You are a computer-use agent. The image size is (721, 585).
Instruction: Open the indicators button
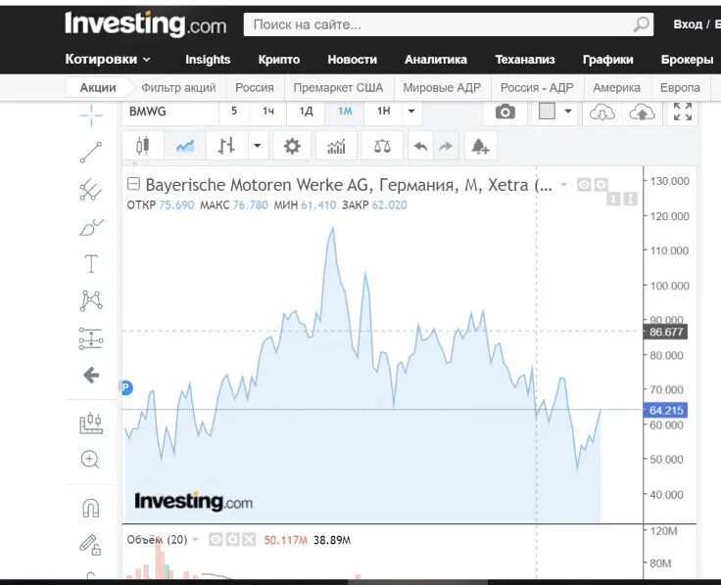point(336,147)
